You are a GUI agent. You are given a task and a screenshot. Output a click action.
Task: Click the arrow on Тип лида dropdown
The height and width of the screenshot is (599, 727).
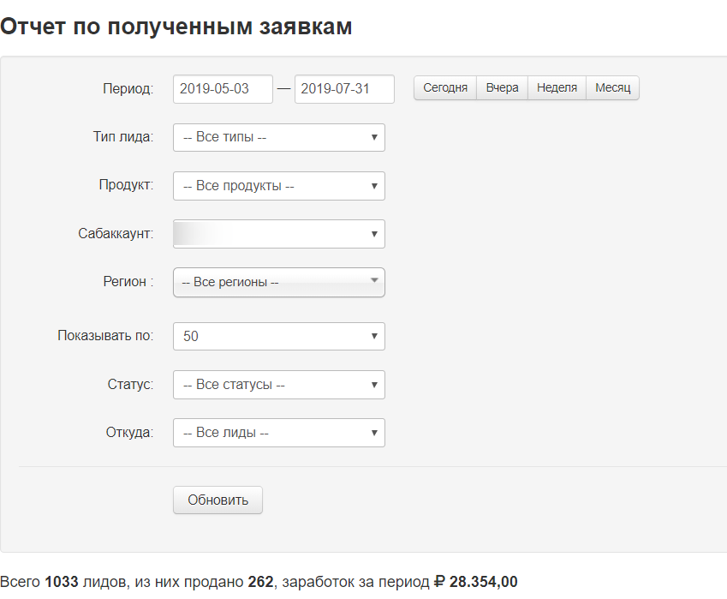tap(374, 137)
